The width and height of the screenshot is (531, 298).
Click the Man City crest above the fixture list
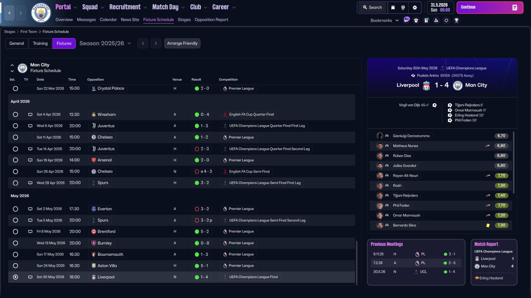[23, 68]
